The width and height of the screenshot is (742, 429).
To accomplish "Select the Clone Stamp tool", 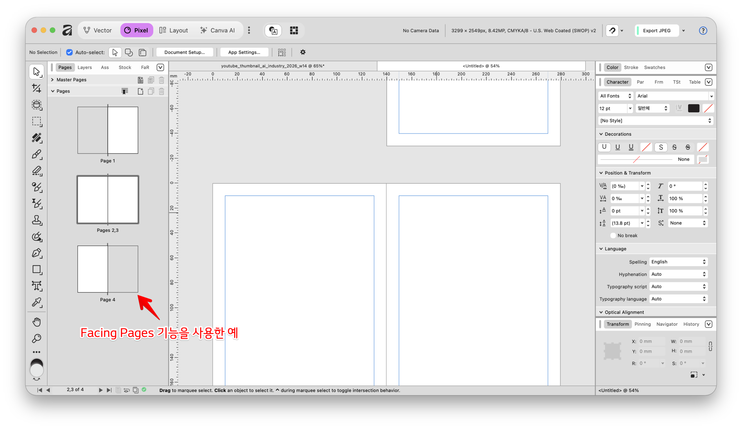I will click(37, 220).
